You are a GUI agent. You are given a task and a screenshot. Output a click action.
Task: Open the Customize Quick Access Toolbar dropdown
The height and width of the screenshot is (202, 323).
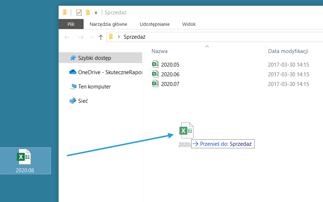[x=96, y=13]
